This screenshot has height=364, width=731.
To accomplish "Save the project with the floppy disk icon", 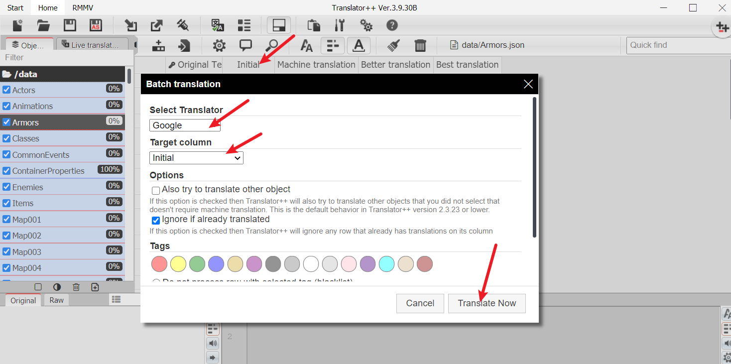I will [70, 25].
